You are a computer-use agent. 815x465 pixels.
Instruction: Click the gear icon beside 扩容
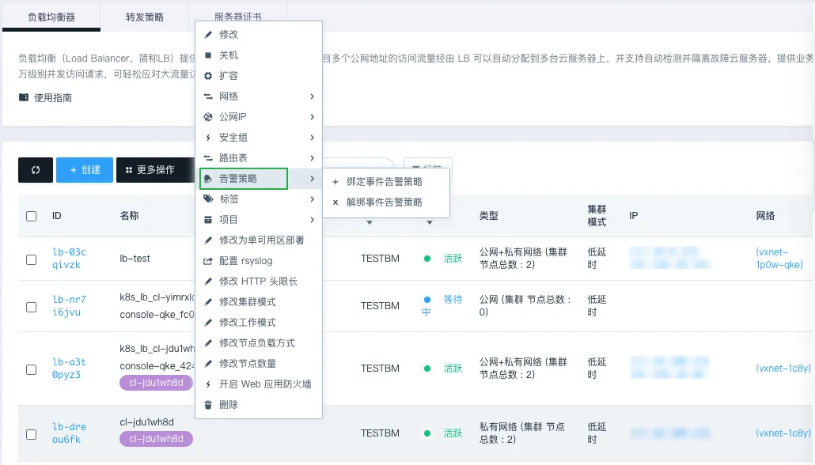pyautogui.click(x=208, y=76)
